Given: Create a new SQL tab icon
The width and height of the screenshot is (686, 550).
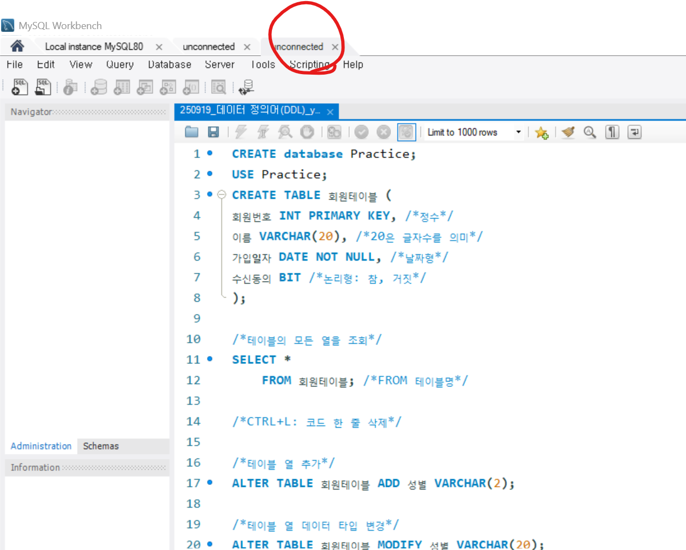Looking at the screenshot, I should (20, 87).
